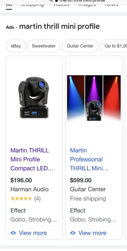Open Martin THRILL Mini Profile Compact LED link
Screen dimensions: 127x251
[32, 159]
